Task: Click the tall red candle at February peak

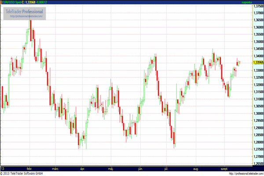Action: [30, 31]
